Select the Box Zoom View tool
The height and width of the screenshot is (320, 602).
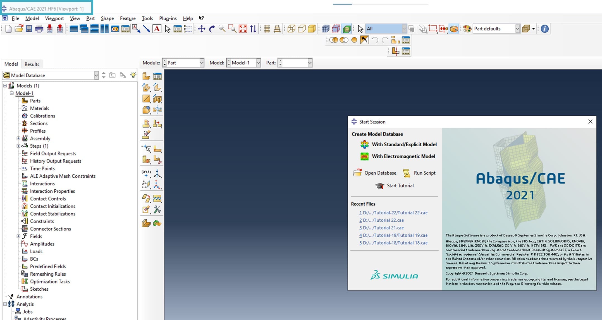click(232, 28)
